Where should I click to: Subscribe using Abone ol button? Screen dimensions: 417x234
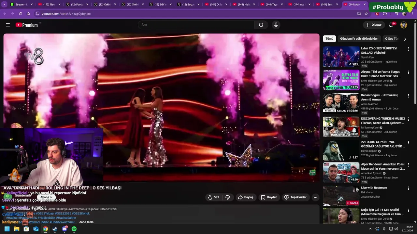(46, 197)
